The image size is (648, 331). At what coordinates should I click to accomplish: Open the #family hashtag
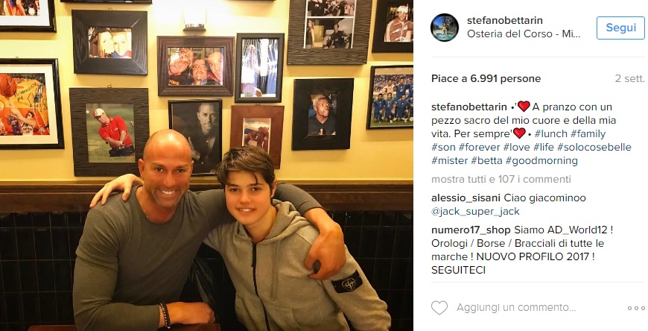[588, 134]
